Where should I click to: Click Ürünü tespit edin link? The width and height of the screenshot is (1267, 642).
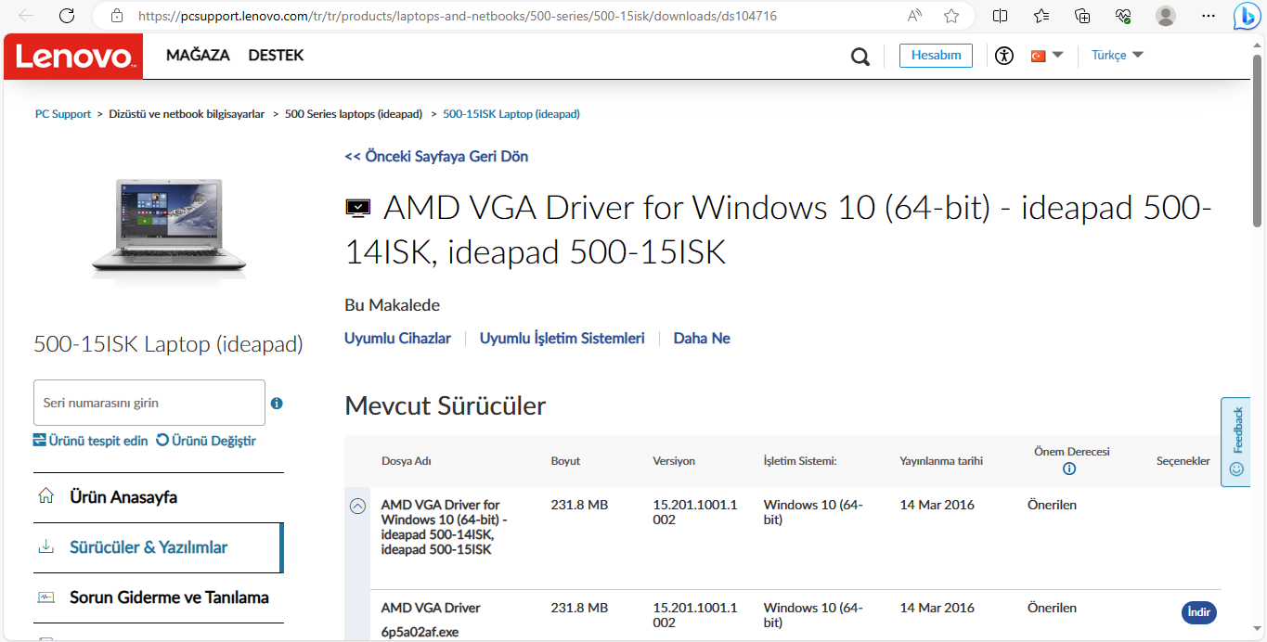(x=91, y=441)
